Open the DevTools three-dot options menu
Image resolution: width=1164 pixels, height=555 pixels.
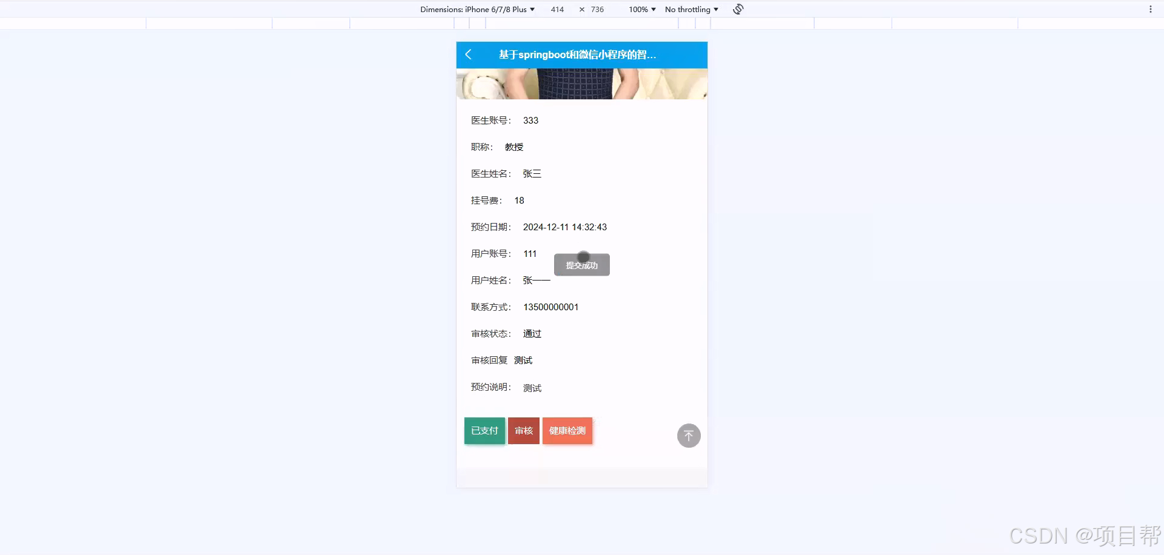(x=1151, y=9)
